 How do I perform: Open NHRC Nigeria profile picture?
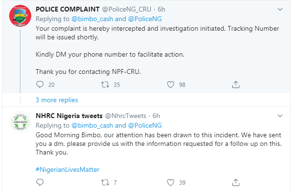point(20,122)
